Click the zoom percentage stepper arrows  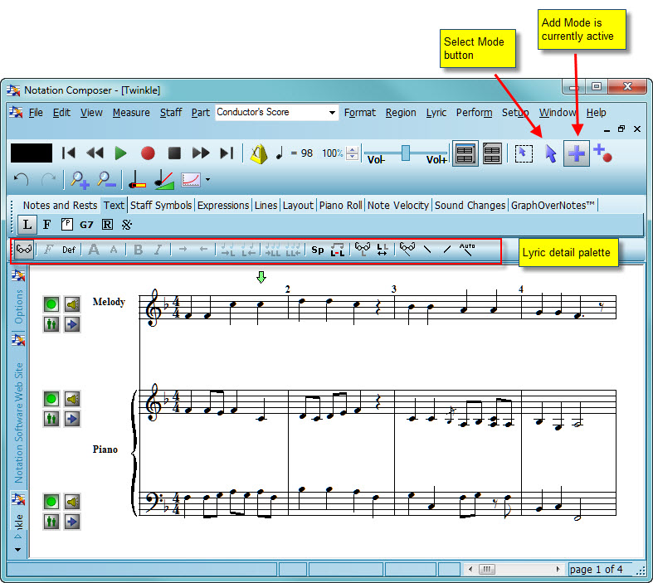coord(353,153)
